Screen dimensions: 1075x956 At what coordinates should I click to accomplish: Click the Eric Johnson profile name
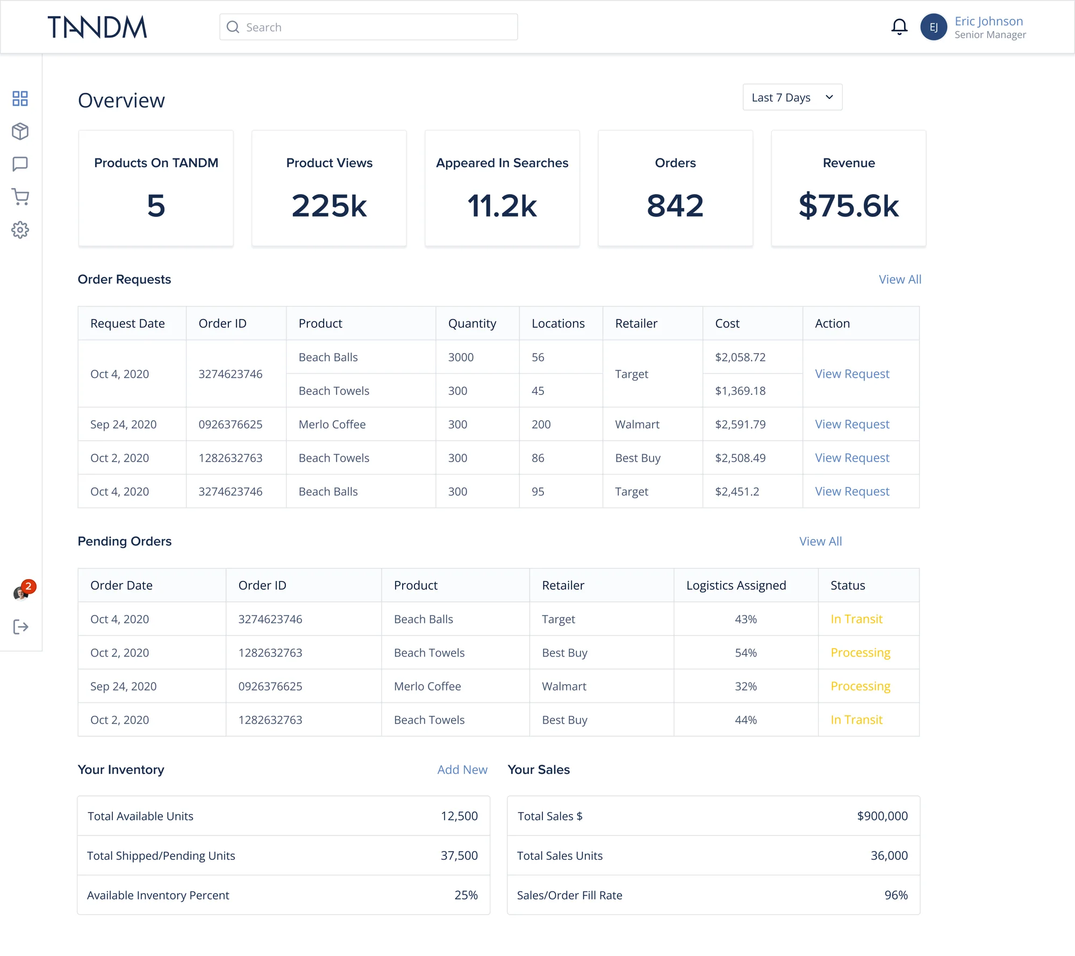point(988,21)
